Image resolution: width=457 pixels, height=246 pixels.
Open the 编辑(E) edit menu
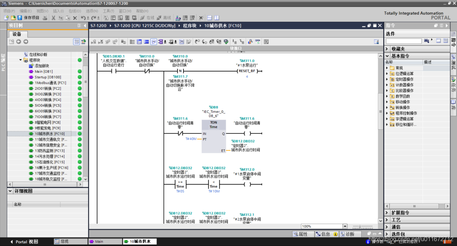(25, 11)
